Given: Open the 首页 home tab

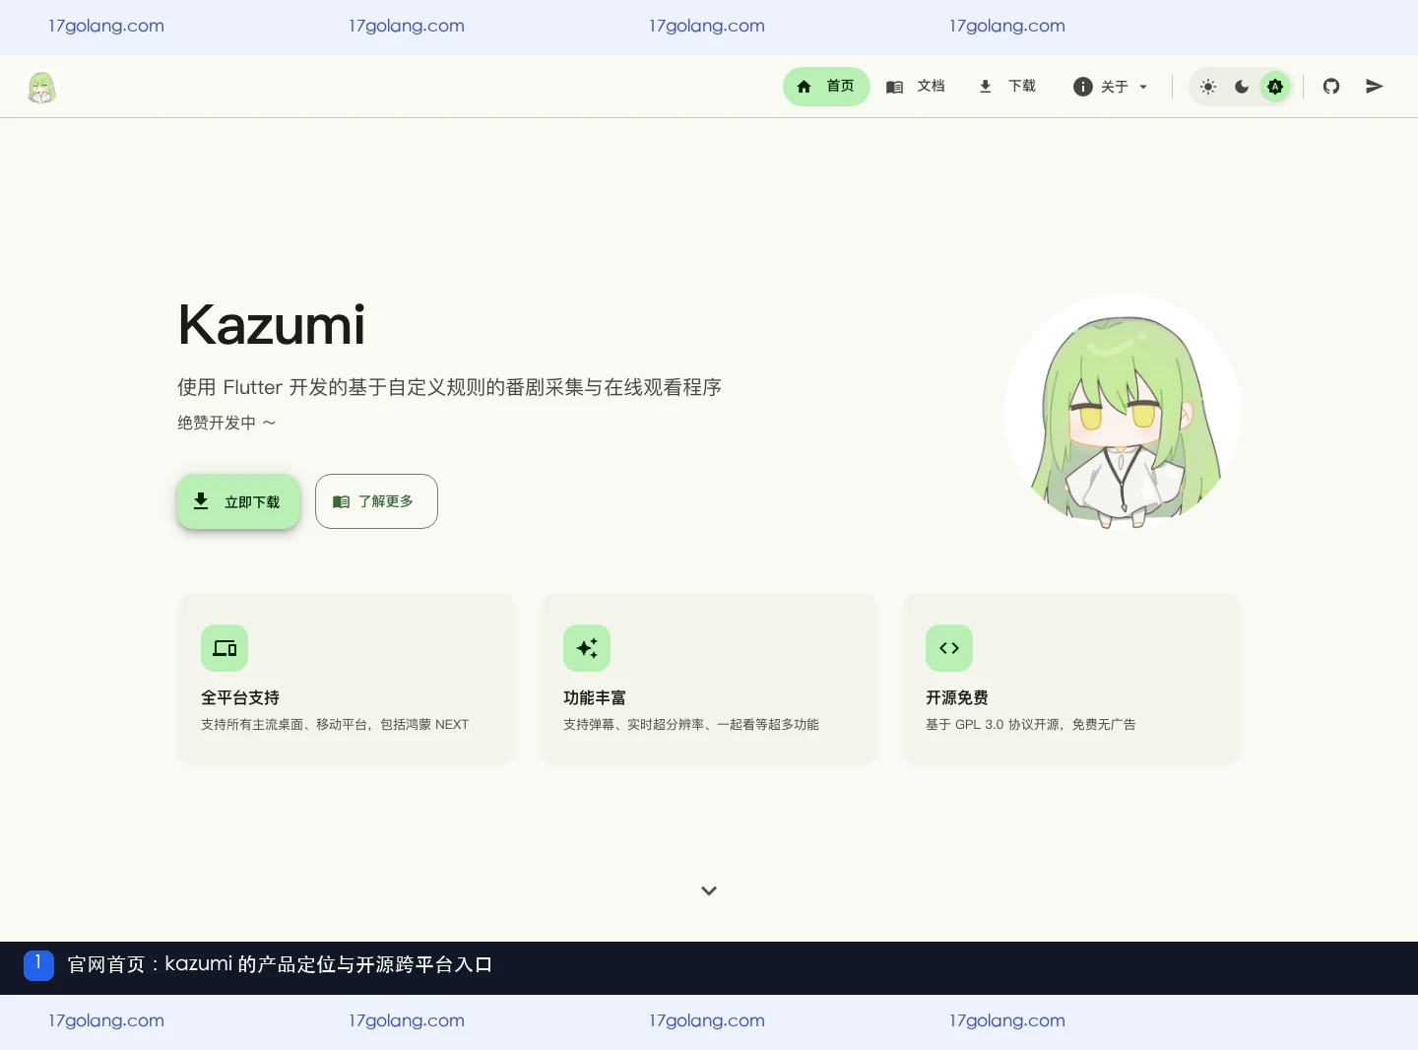Looking at the screenshot, I should tap(826, 87).
